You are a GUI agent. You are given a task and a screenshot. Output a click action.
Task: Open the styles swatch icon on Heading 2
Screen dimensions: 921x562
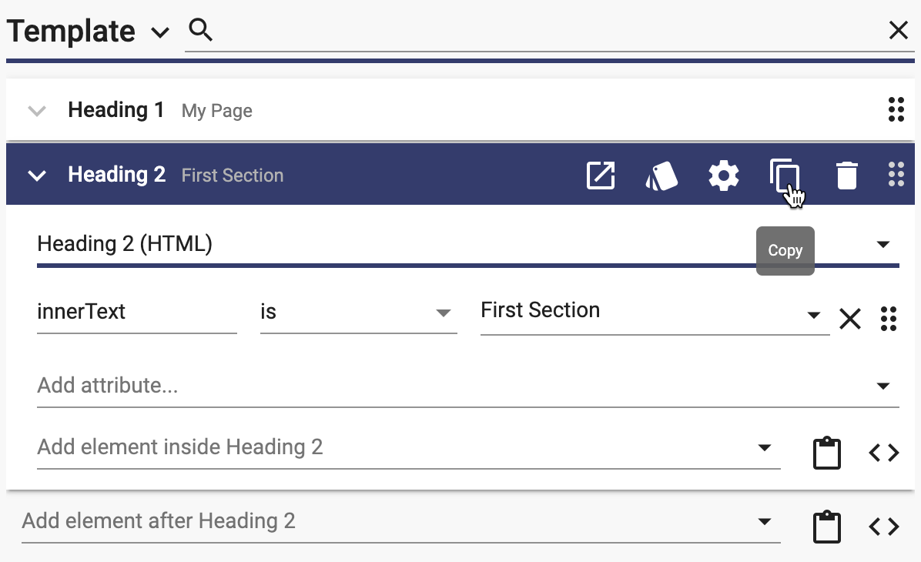click(662, 176)
